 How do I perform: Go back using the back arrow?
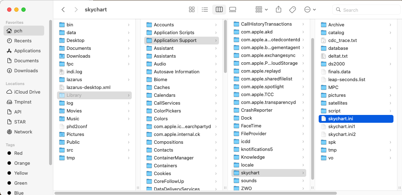click(x=63, y=10)
